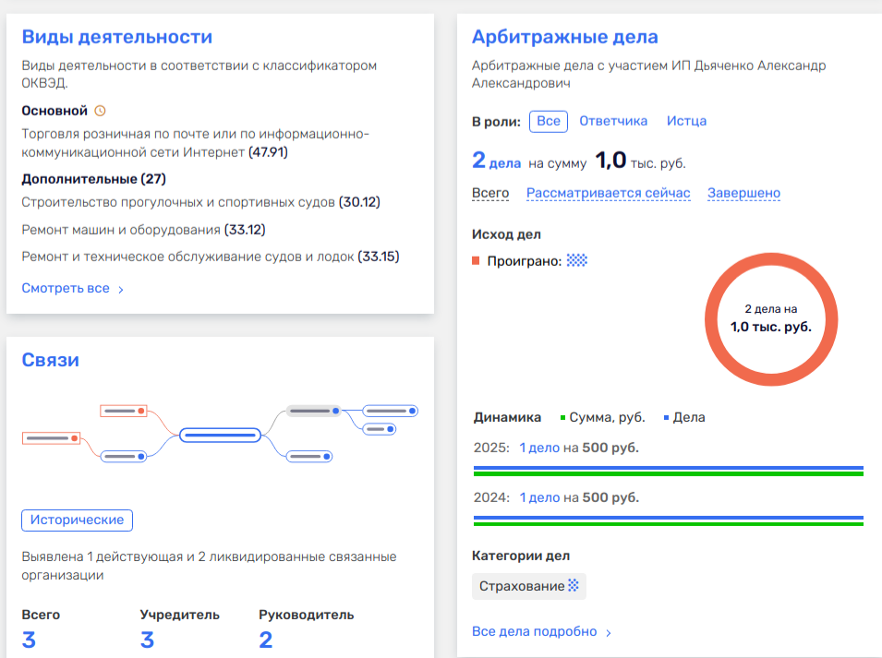Show Рассматривается сейчас cases
Viewport: 882px width, 658px height.
[x=608, y=193]
